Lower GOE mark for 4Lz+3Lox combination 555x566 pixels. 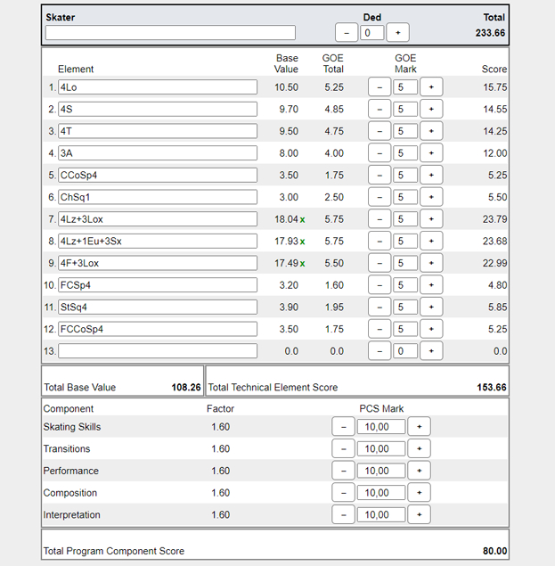click(x=380, y=219)
